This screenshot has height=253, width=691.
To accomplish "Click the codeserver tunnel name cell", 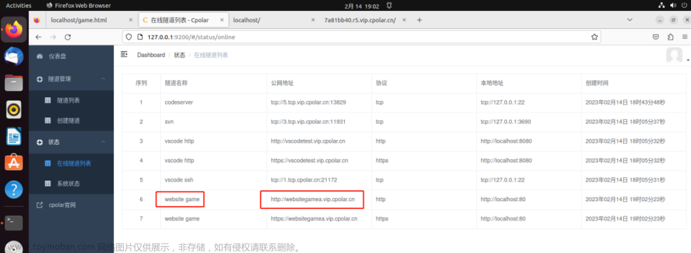I will (x=178, y=102).
